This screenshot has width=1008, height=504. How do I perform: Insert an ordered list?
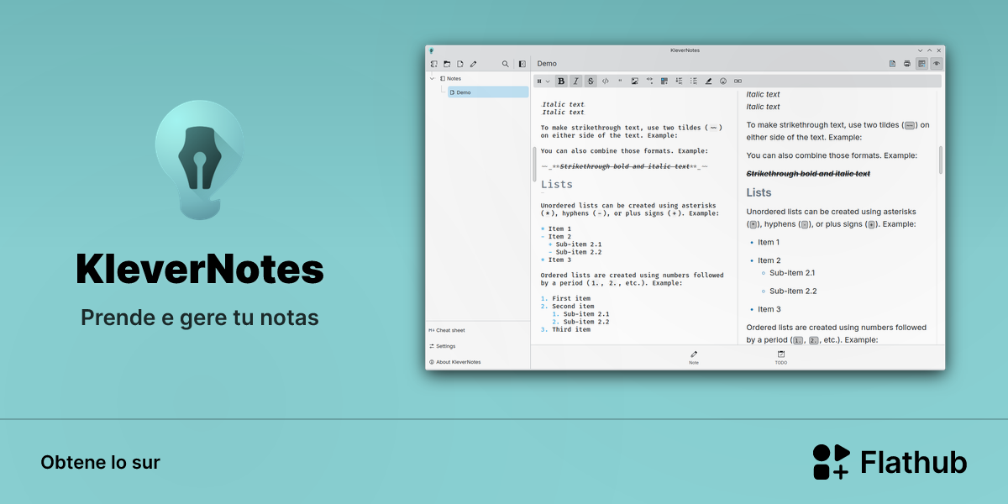click(x=679, y=81)
